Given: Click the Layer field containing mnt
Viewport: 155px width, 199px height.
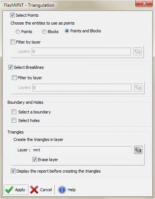Looking at the screenshot, I should coord(82,150).
